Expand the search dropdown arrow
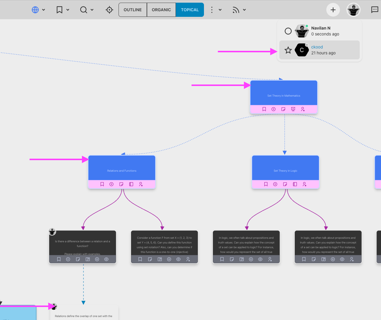Image resolution: width=381 pixels, height=320 pixels. click(92, 10)
